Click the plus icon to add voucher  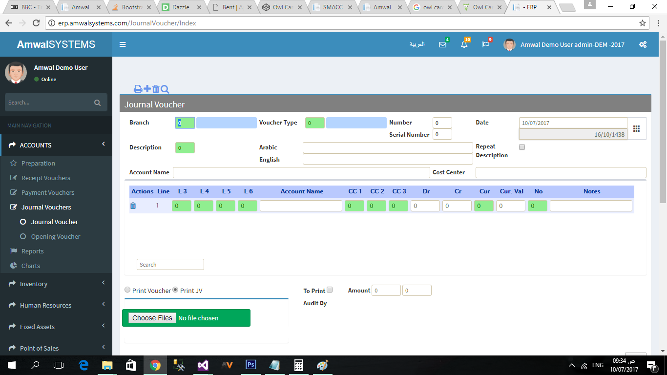coord(147,89)
